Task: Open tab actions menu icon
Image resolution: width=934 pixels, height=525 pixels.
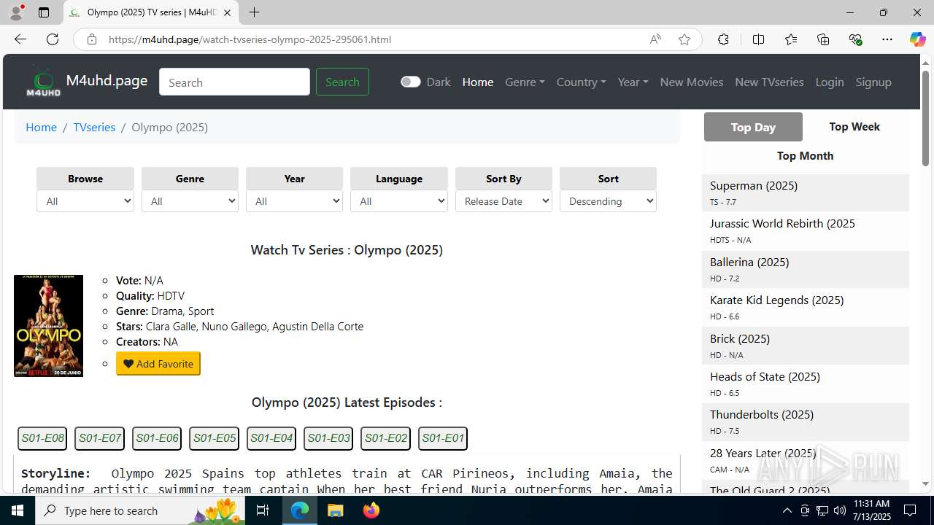Action: [x=44, y=12]
